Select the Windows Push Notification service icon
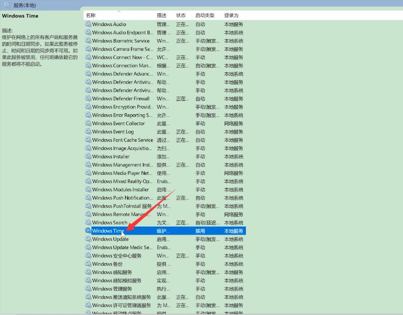The height and width of the screenshot is (315, 403). tap(88, 198)
